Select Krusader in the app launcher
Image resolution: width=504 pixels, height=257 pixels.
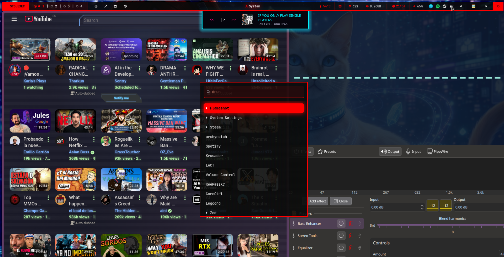coord(214,156)
